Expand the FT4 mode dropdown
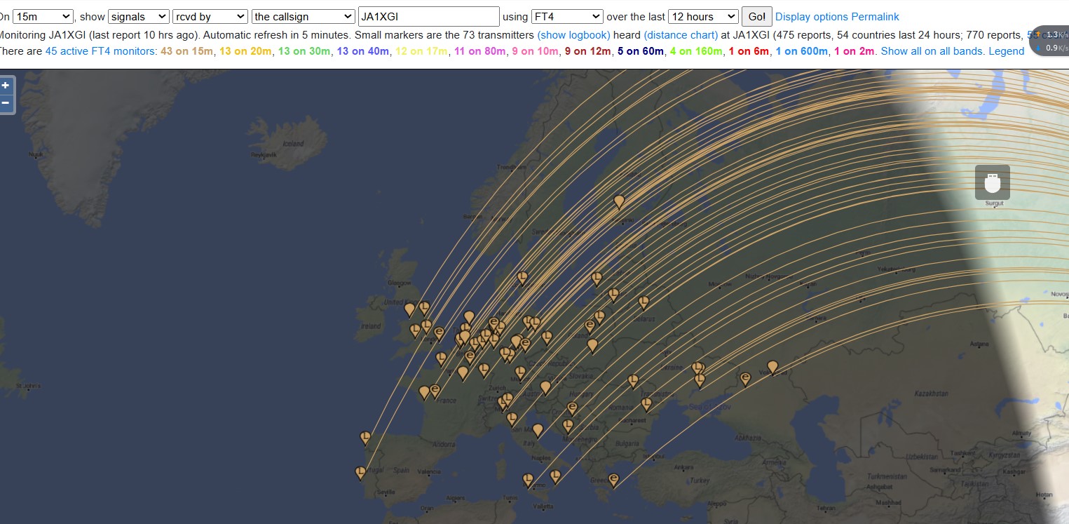 (567, 16)
